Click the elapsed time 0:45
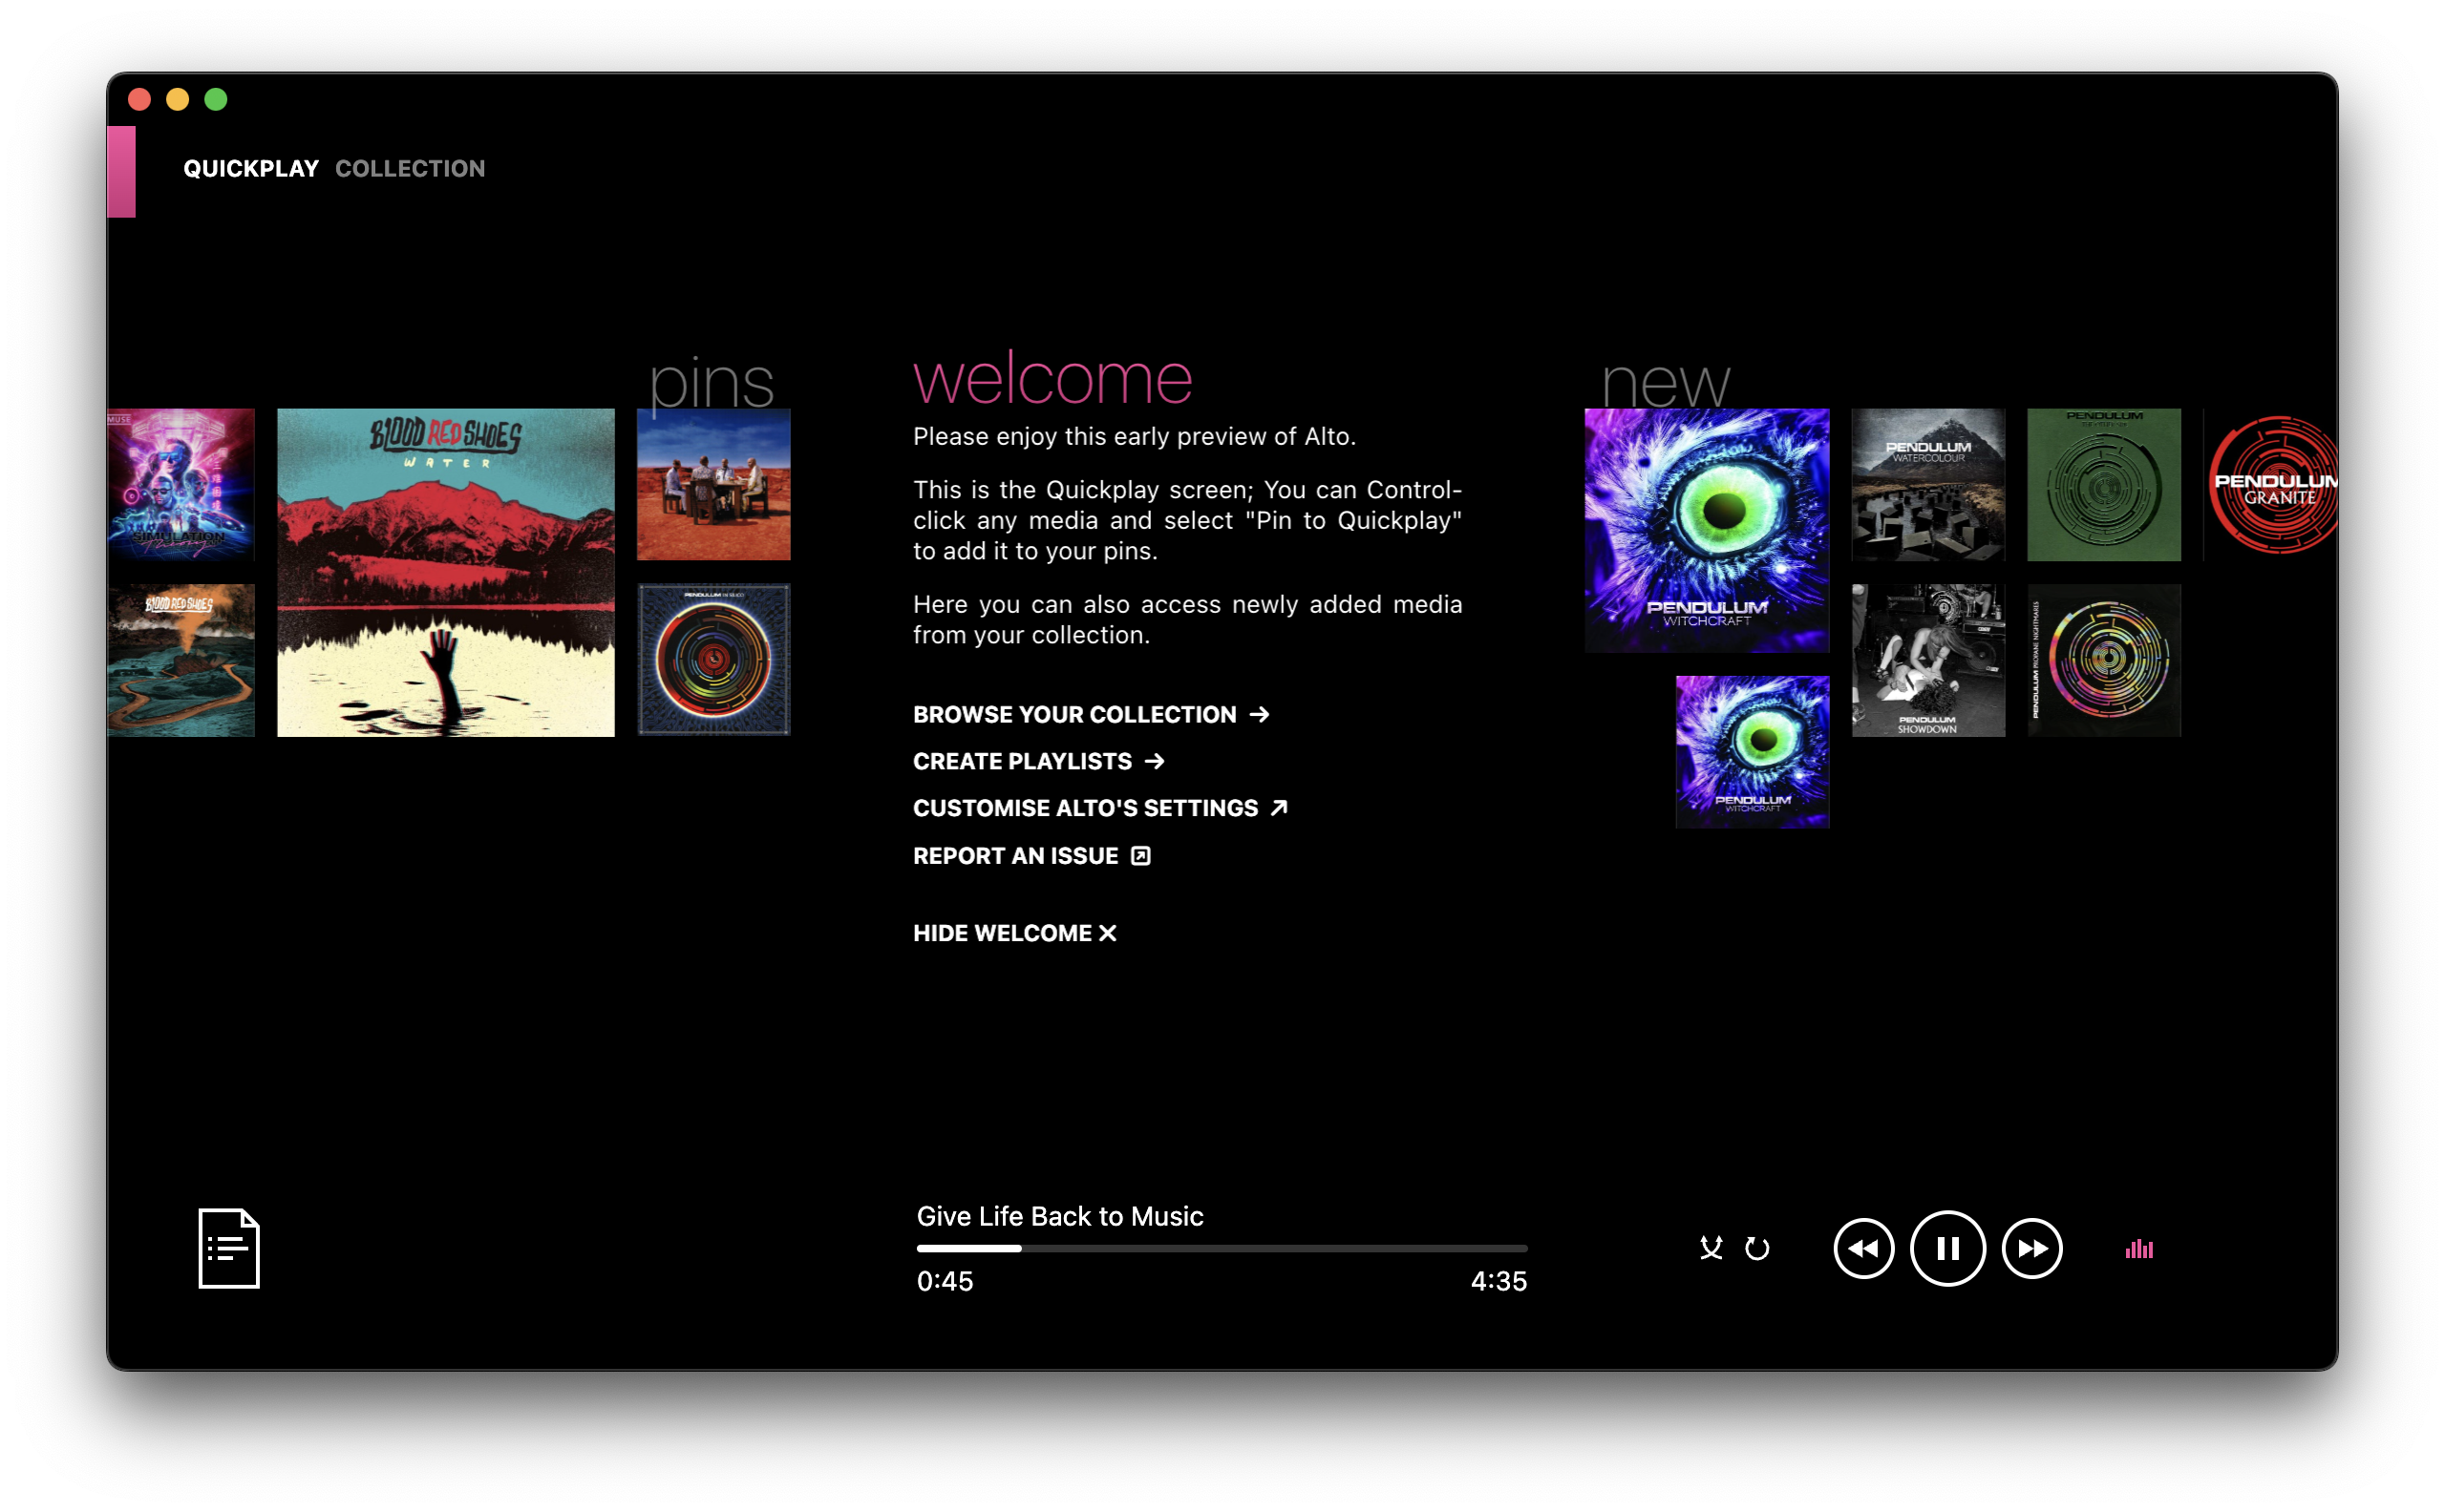The image size is (2445, 1512). [x=945, y=1281]
